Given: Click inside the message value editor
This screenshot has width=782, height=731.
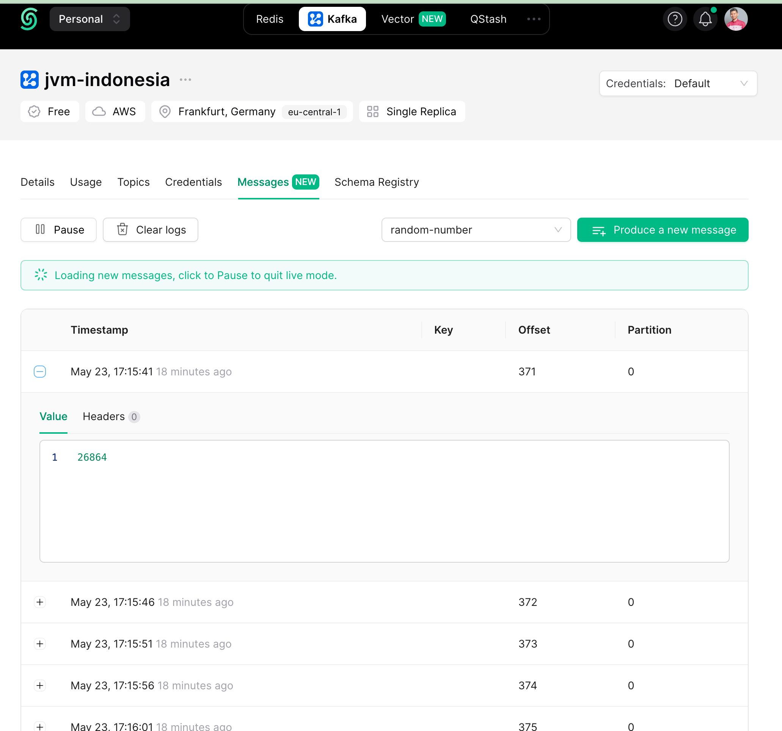Looking at the screenshot, I should [384, 501].
